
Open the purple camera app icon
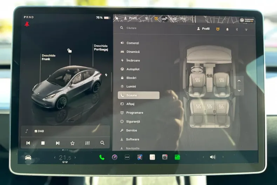(x=115, y=157)
